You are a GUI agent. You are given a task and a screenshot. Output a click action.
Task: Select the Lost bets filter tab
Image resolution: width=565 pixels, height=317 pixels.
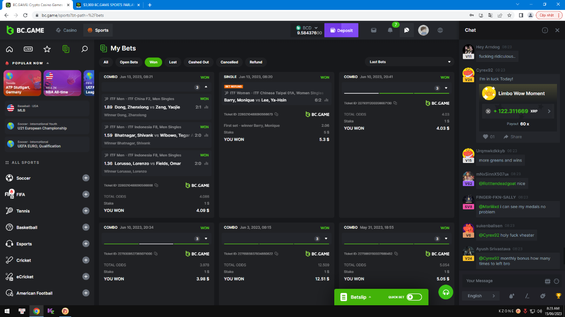(173, 62)
